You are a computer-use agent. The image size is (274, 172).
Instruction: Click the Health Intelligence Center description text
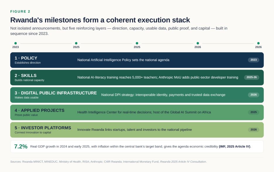coord(144,112)
